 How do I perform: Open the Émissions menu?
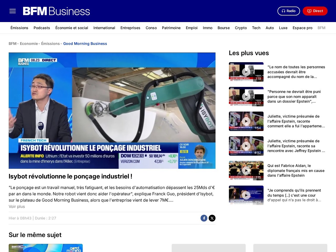pyautogui.click(x=19, y=28)
